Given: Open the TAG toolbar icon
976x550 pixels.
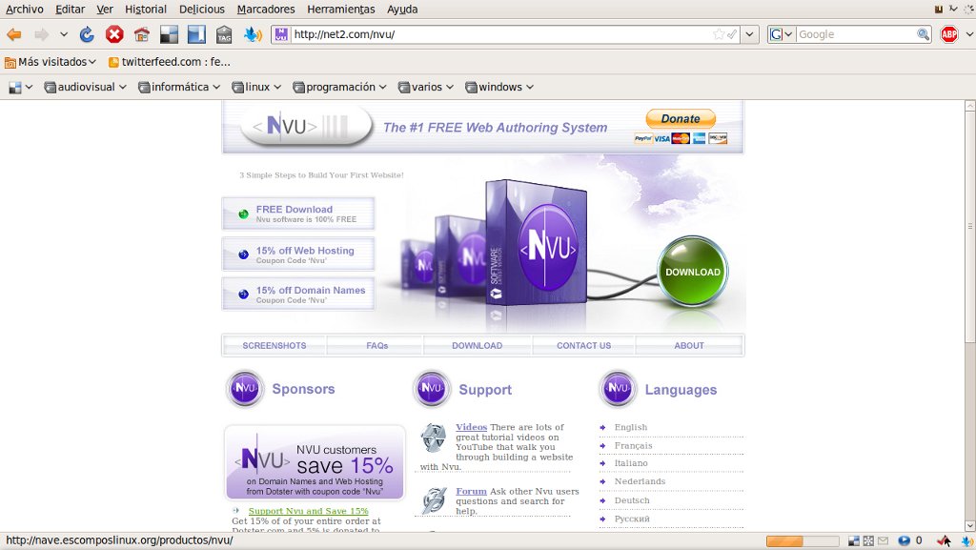Looking at the screenshot, I should click(224, 35).
